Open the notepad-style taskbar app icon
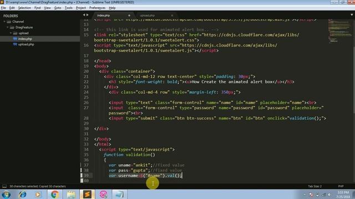 [x=119, y=194]
